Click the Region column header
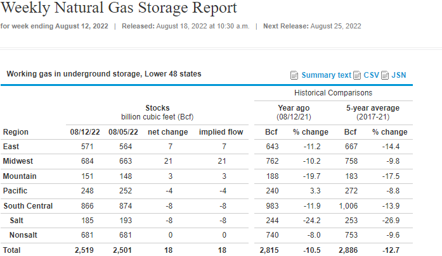This screenshot has height=256, width=442. (x=15, y=132)
